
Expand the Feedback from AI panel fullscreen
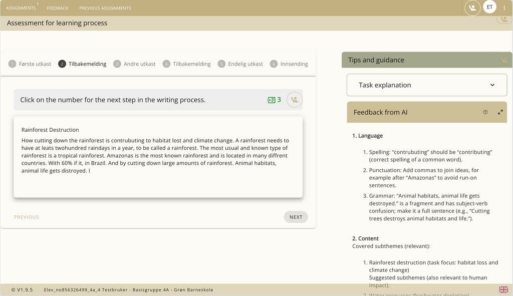500,112
